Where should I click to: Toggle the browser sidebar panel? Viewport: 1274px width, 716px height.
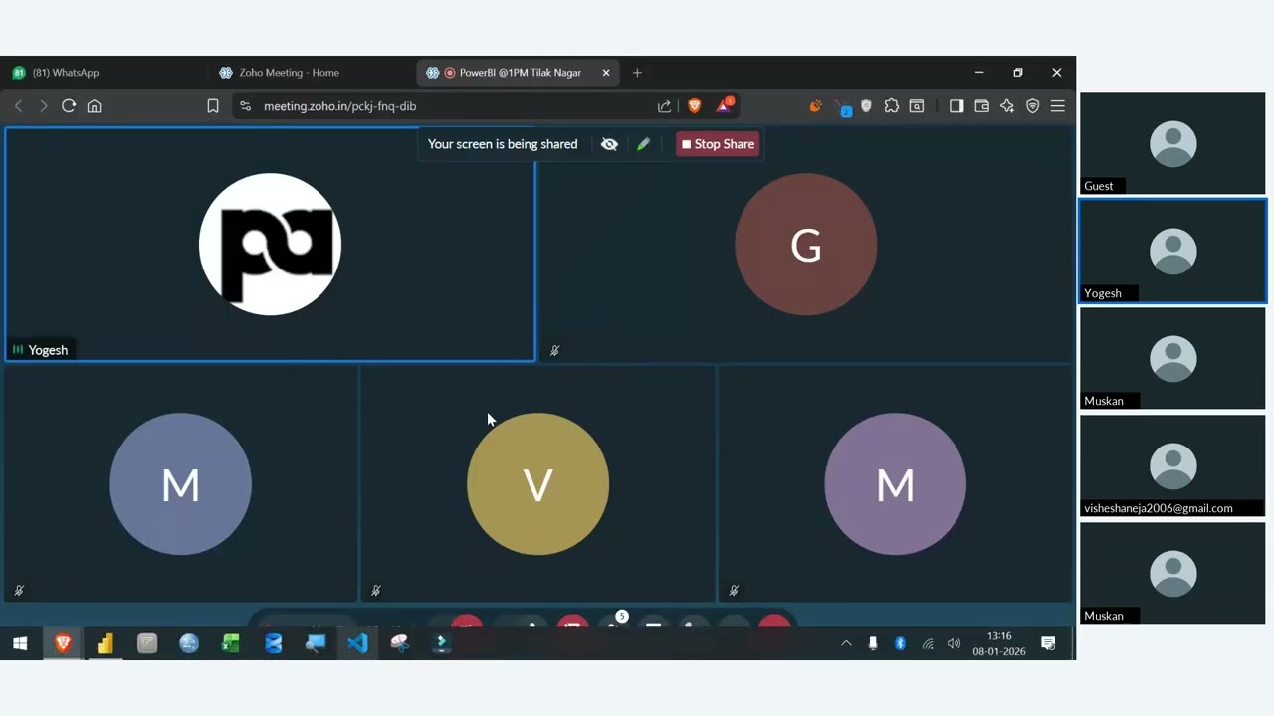(x=956, y=106)
